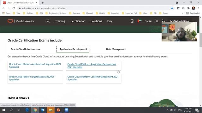This screenshot has height=113, width=202.
Task: Open the Health bookmark folder
Action: coord(100,13)
